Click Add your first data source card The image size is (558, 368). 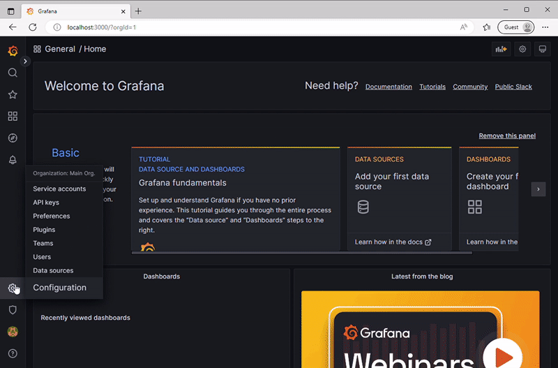(x=399, y=199)
